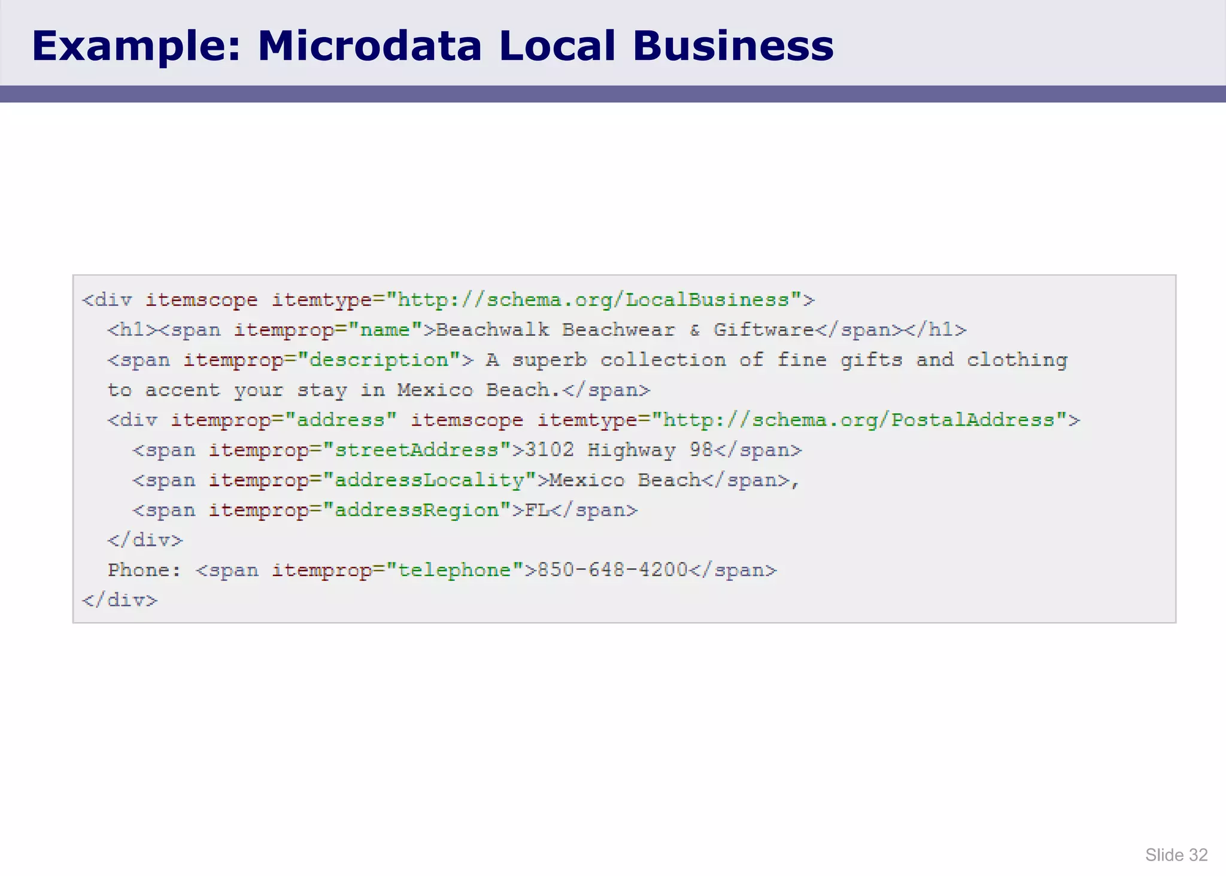Image resolution: width=1226 pixels, height=876 pixels.
Task: Click the text "A superb collection of fine gifts"
Action: (x=694, y=360)
